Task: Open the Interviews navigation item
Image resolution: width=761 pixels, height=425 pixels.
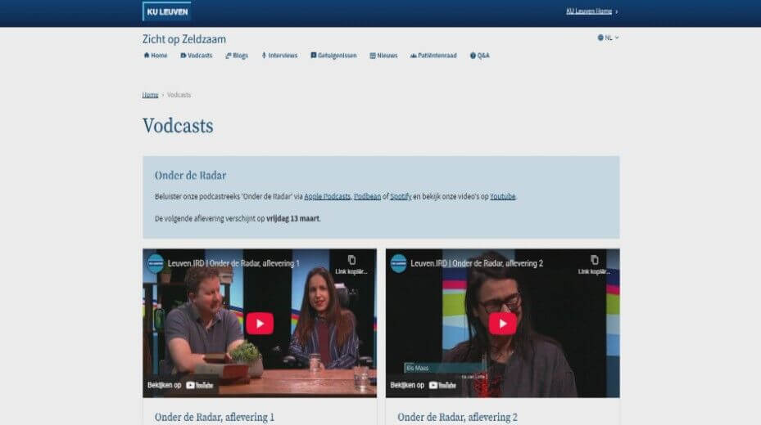Action: click(x=279, y=56)
